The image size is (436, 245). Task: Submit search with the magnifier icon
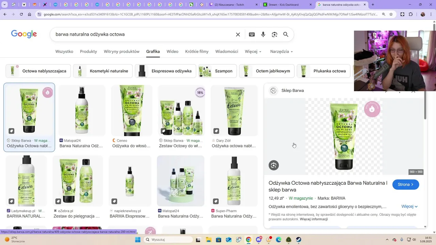(286, 34)
